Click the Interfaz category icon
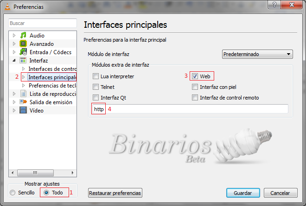Viewport: 306px width, 206px height. click(23, 61)
